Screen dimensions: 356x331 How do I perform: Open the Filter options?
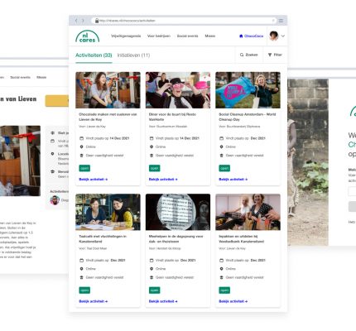[275, 55]
